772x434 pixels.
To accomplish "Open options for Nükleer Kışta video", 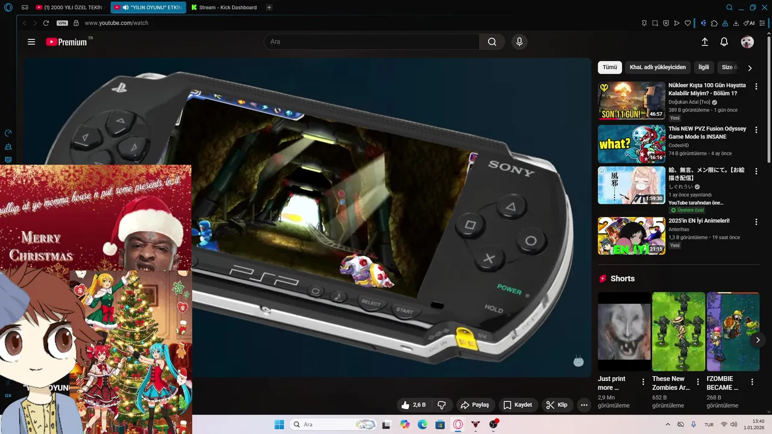I will 756,86.
